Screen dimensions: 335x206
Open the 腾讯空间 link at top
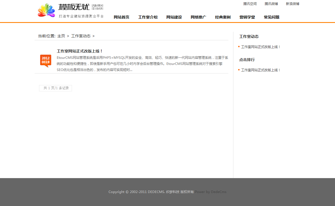(x=250, y=4)
